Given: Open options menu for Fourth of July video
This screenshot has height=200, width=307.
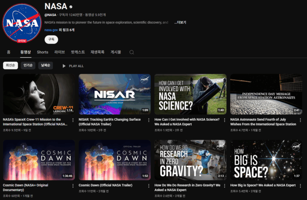Looking at the screenshot, I should [300, 120].
